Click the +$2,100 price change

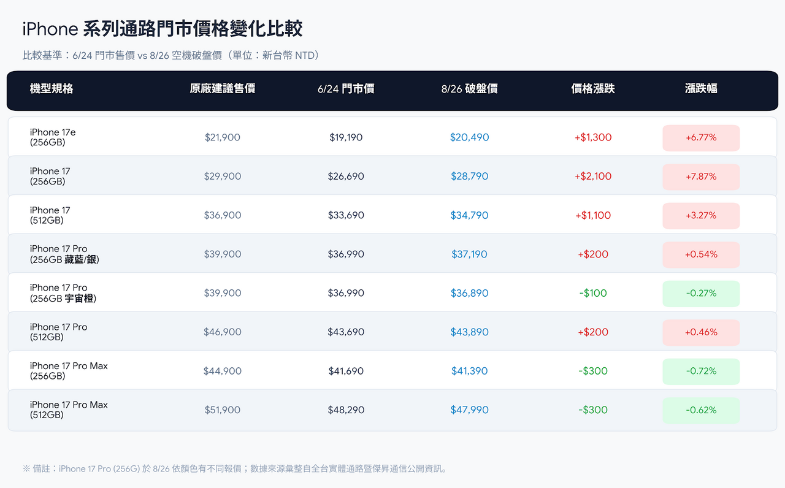pos(593,177)
